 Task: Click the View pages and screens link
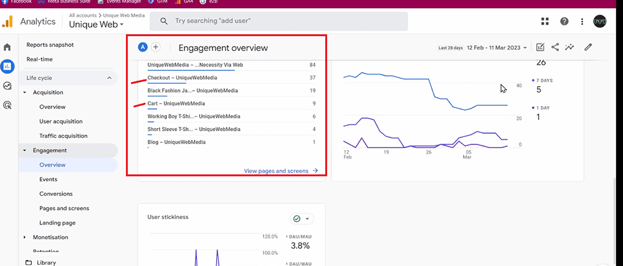click(x=280, y=170)
